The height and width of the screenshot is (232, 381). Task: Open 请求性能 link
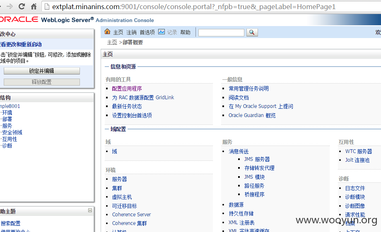point(355,215)
